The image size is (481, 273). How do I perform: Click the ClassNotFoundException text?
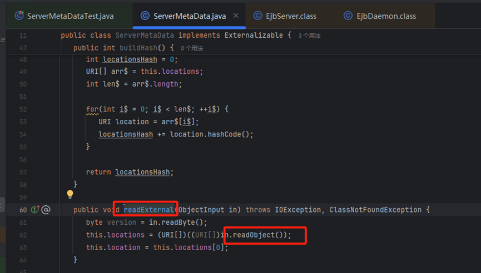tap(379, 210)
